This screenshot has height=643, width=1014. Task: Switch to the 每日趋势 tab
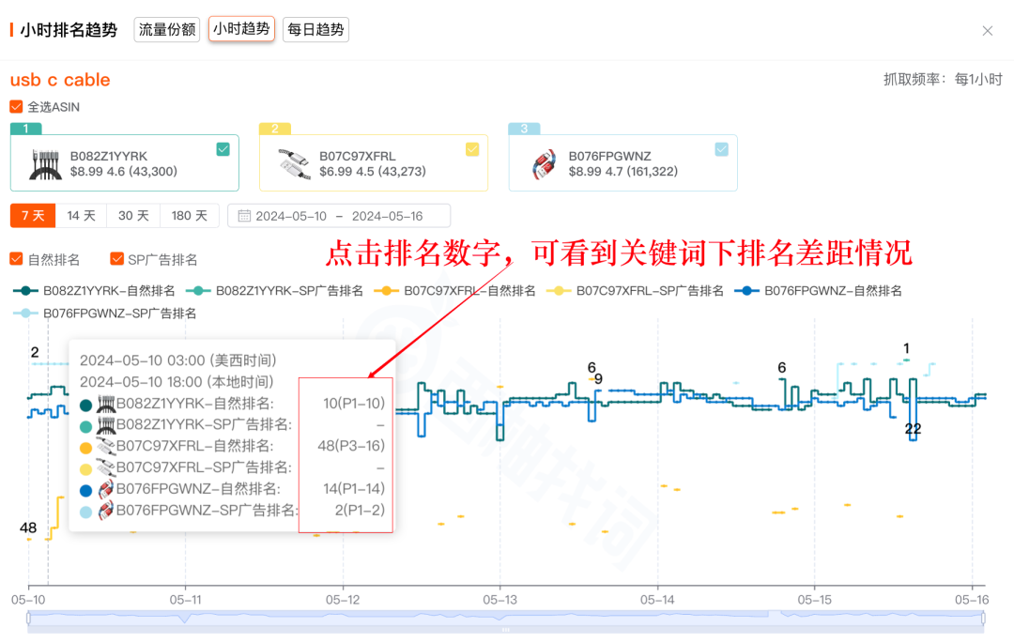pyautogui.click(x=315, y=29)
